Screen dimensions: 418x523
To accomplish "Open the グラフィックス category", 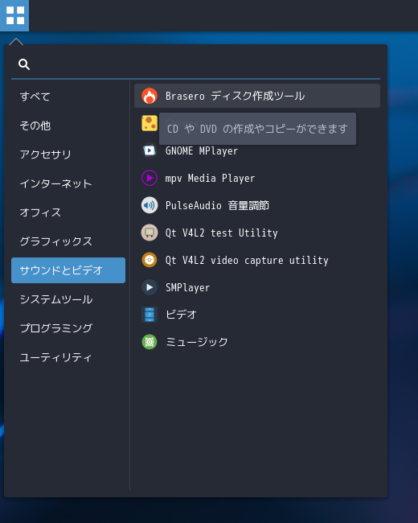I will click(x=68, y=241).
